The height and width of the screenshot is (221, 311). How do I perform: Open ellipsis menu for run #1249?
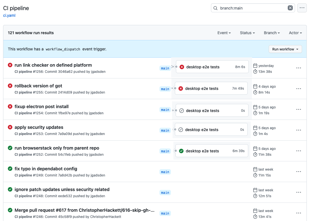coord(298,171)
